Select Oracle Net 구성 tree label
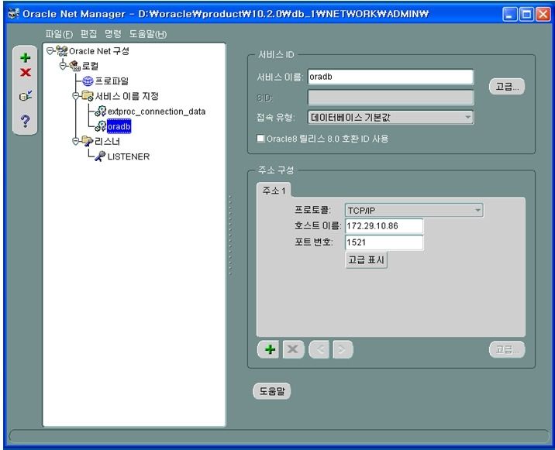This screenshot has height=450, width=555. click(99, 51)
